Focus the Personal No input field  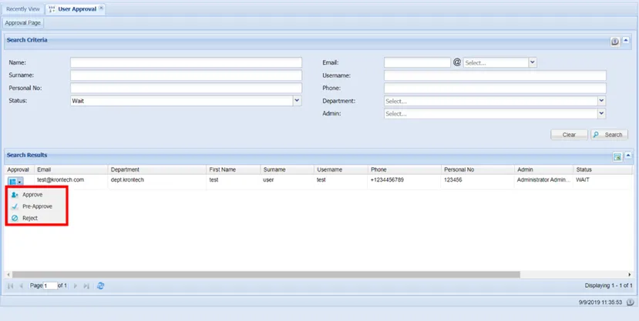coord(186,88)
